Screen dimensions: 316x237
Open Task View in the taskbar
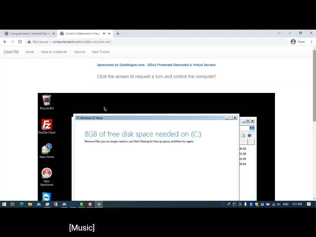[12, 204]
